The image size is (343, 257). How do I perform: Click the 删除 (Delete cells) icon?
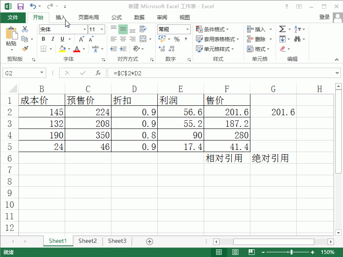click(x=256, y=39)
